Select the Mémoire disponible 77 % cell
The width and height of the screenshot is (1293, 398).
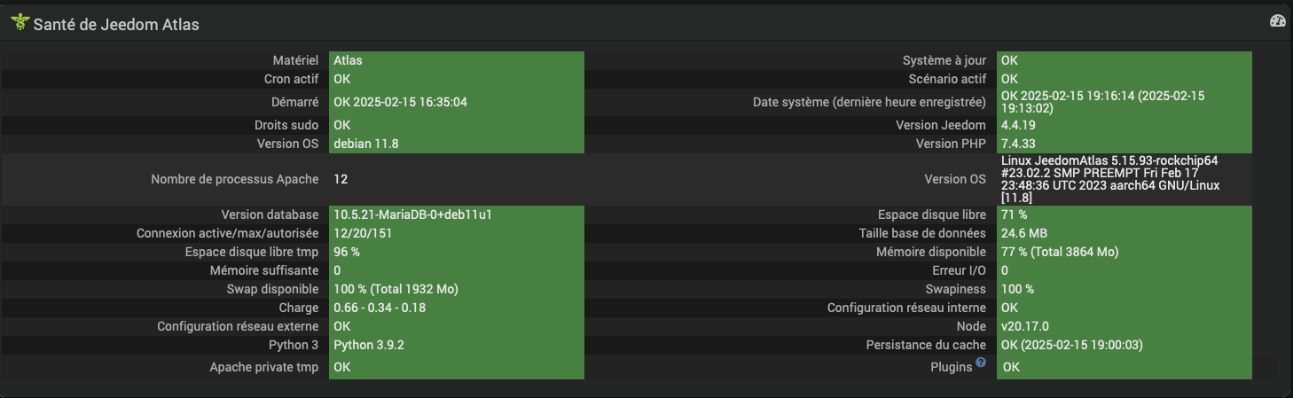point(1125,252)
